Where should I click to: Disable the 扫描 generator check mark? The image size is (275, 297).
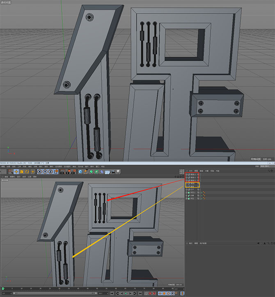[202, 196]
